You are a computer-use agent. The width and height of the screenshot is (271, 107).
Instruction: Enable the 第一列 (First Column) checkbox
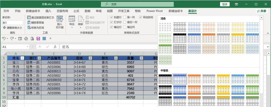coord(125,17)
